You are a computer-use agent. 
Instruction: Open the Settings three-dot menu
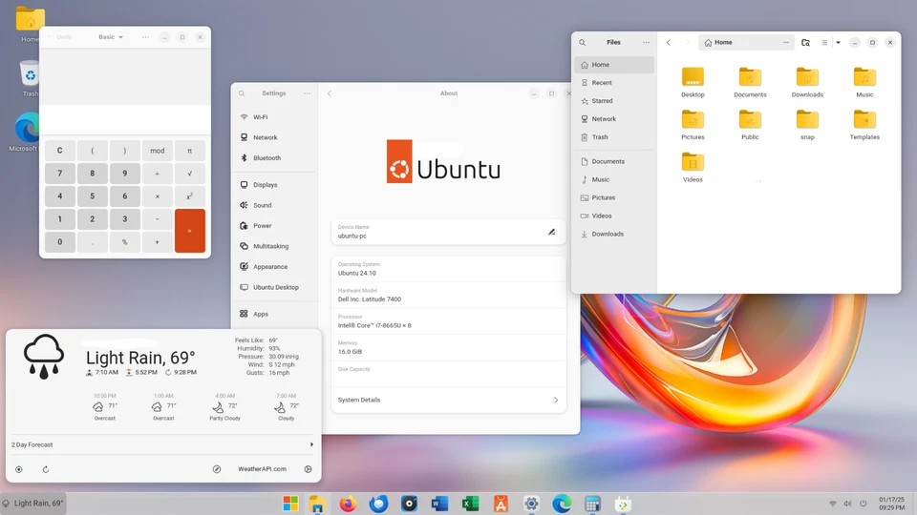(x=307, y=93)
